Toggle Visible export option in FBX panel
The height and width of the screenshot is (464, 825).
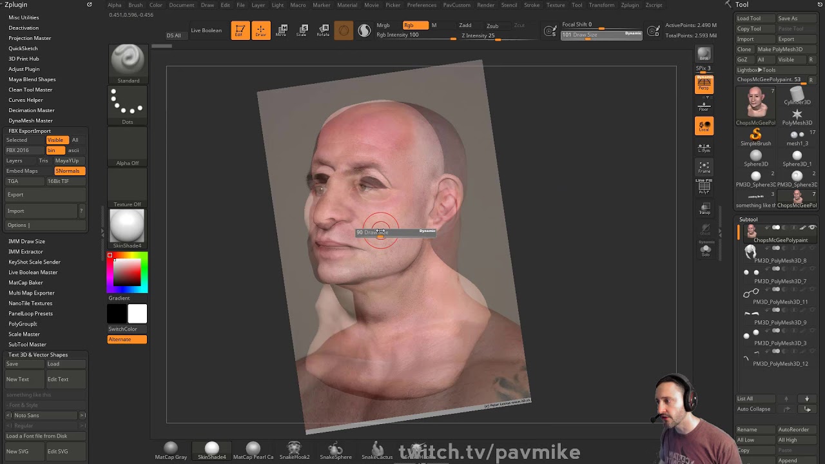click(55, 140)
